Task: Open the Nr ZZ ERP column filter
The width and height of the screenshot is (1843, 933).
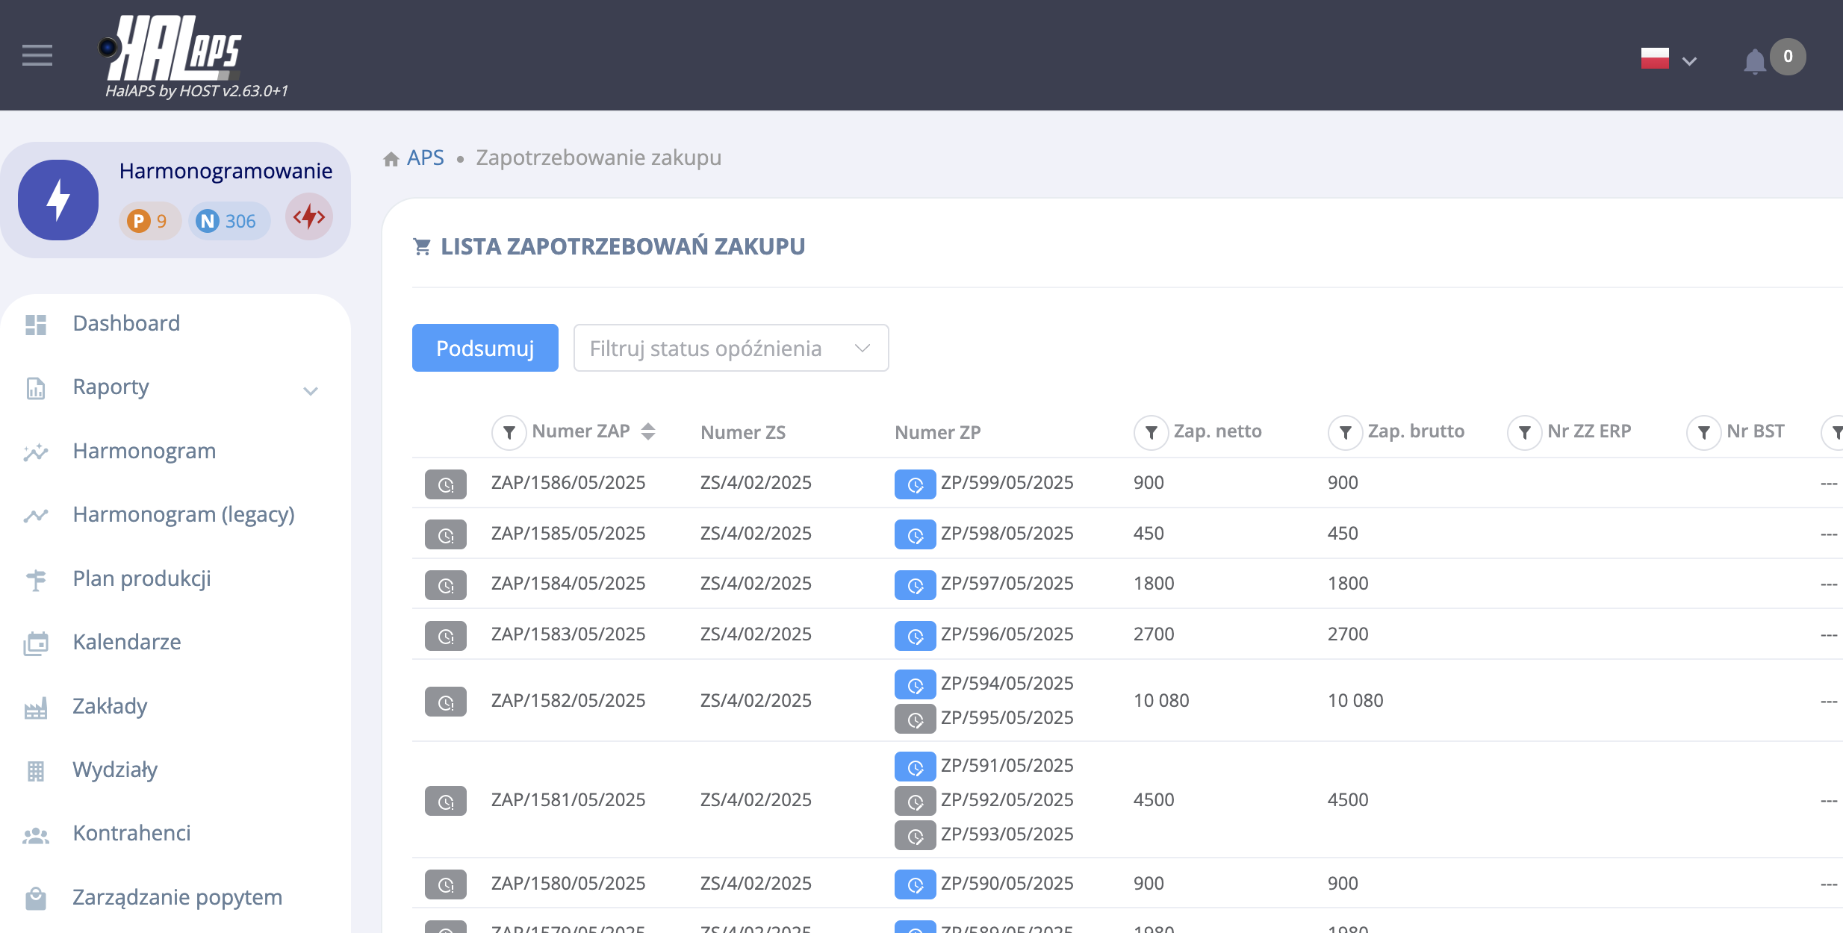Action: point(1524,432)
